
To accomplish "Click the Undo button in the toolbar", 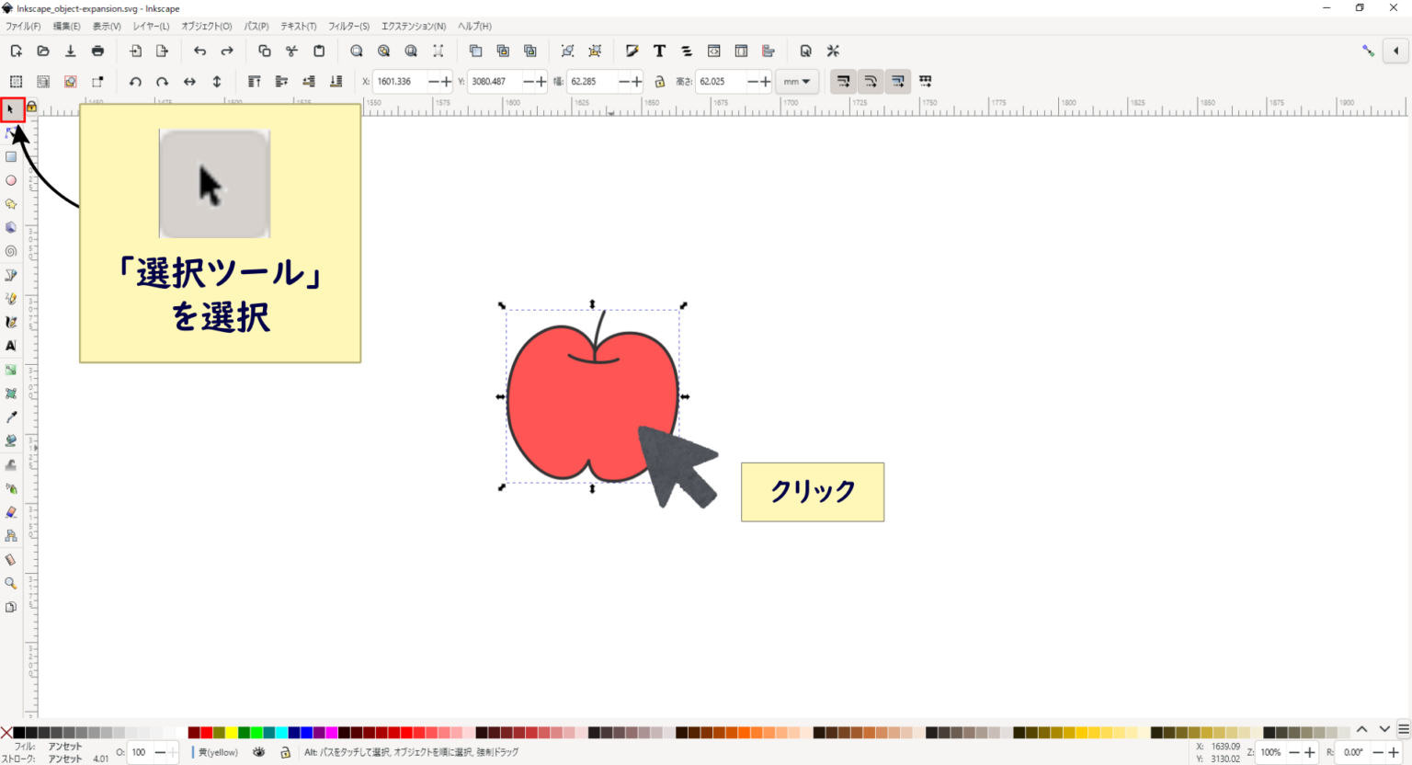I will pyautogui.click(x=200, y=51).
